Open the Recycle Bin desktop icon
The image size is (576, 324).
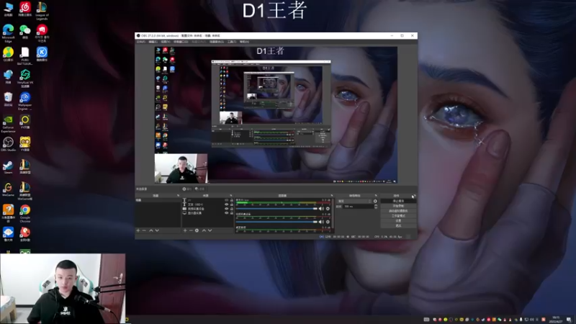tap(8, 99)
